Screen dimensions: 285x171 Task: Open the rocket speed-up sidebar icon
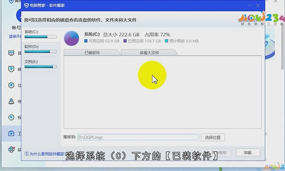coord(11,101)
